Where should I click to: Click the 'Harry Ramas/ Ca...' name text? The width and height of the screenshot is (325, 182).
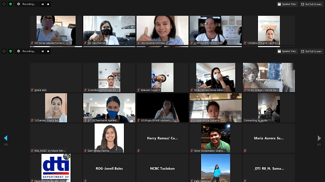[162, 138]
